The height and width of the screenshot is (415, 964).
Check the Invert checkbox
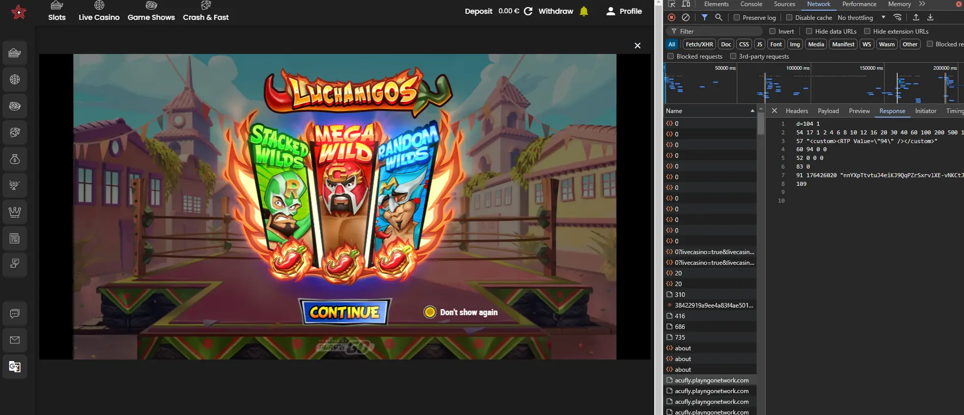tap(772, 31)
